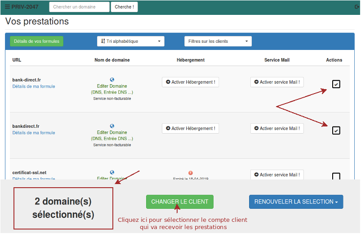The height and width of the screenshot is (234, 361).
Task: Click the bankdirect.fr URL text
Action: pos(26,126)
